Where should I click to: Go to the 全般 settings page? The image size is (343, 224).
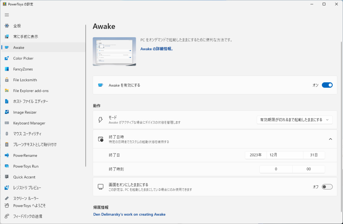tap(43, 26)
